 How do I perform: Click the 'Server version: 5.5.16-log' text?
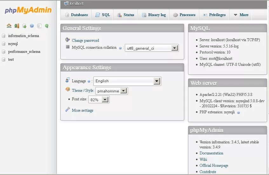point(219,46)
